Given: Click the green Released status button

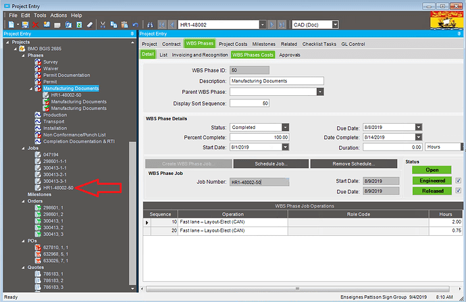Looking at the screenshot, I should 432,191.
